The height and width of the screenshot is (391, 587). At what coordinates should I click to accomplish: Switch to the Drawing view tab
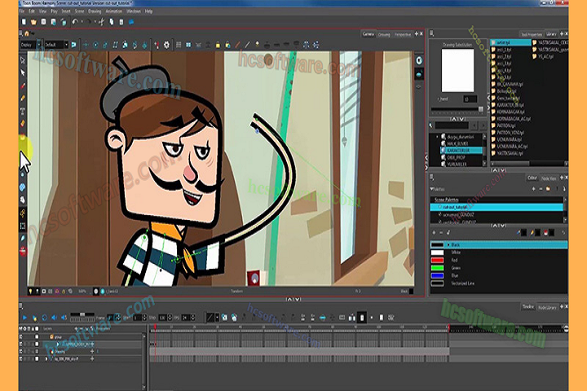coord(384,34)
